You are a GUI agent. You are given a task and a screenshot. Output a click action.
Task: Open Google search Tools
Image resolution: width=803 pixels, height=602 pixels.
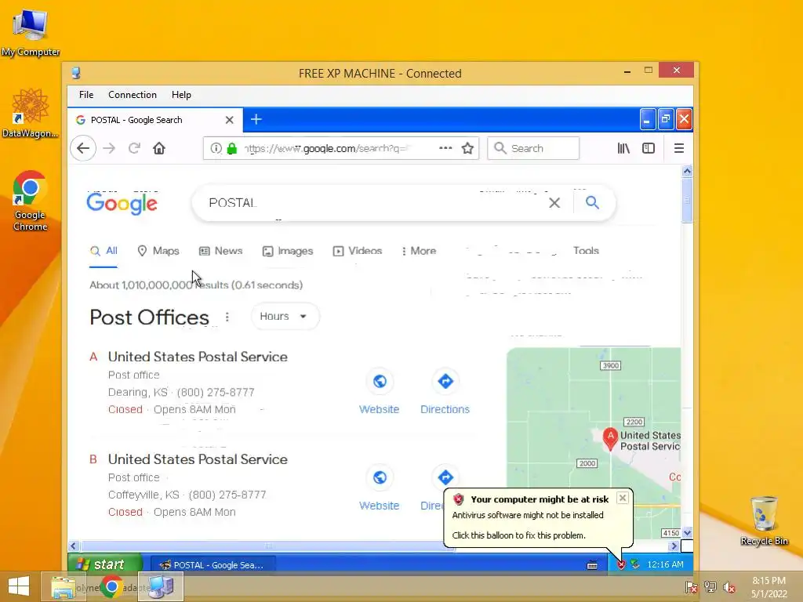586,250
